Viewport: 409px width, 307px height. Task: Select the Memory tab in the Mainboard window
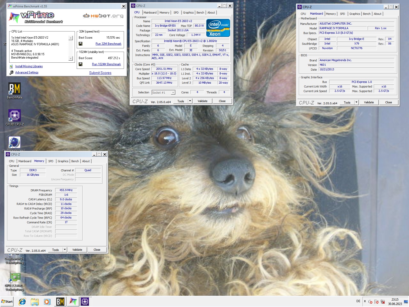coord(331,14)
